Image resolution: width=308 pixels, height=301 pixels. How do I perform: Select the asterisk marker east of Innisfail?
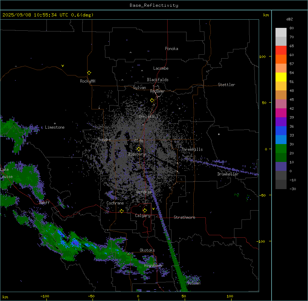coord(179,108)
